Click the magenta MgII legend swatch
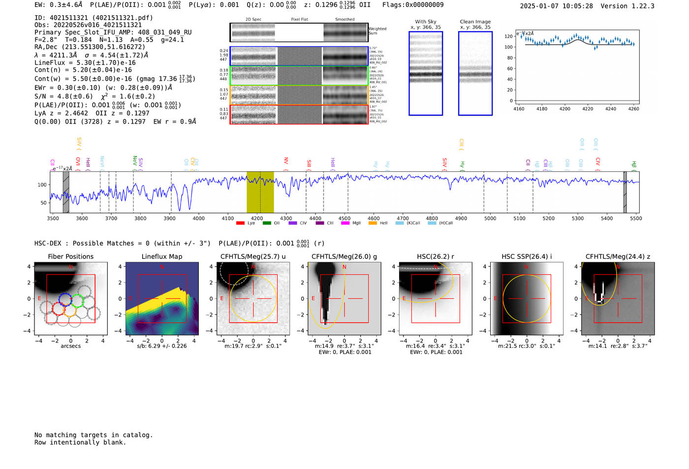Viewport: 689px width, 469px height. [345, 223]
